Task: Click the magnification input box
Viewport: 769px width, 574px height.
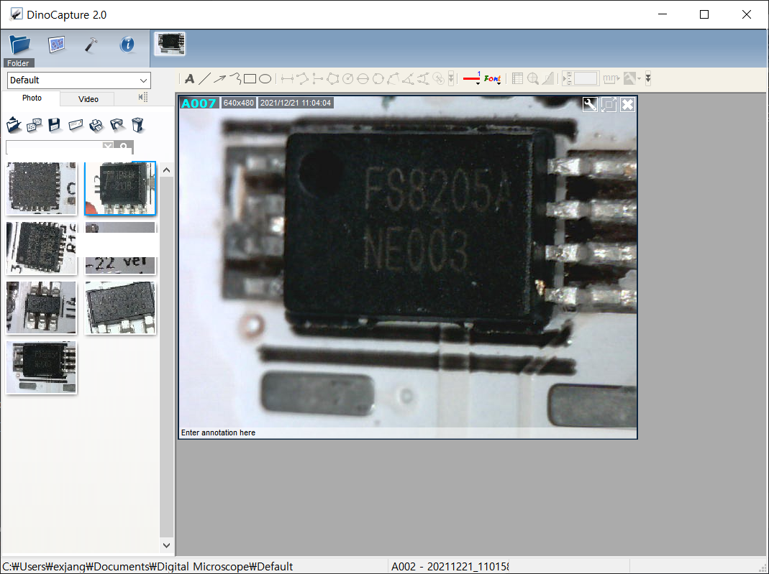Action: point(586,79)
